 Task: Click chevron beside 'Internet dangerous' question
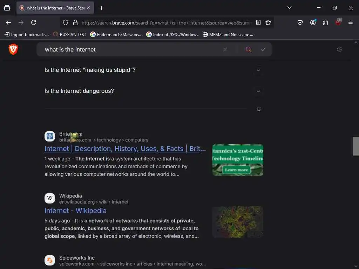point(258,91)
